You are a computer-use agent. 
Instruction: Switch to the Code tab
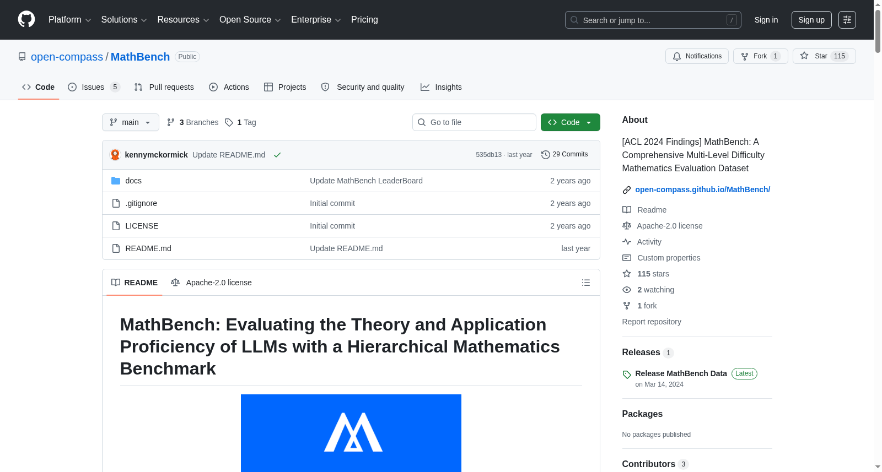point(39,87)
